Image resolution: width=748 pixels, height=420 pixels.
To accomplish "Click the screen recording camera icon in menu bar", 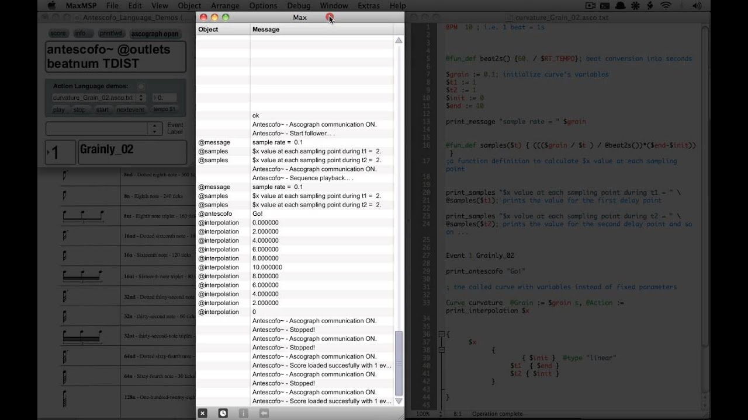I will [591, 6].
